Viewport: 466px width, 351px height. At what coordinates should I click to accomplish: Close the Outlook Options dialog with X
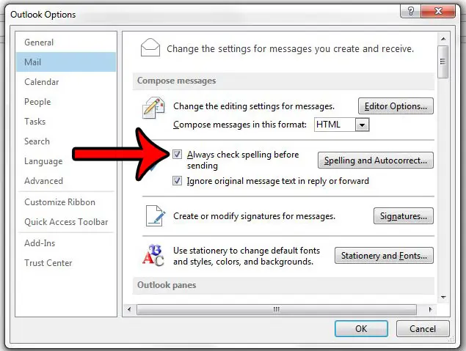click(x=438, y=11)
